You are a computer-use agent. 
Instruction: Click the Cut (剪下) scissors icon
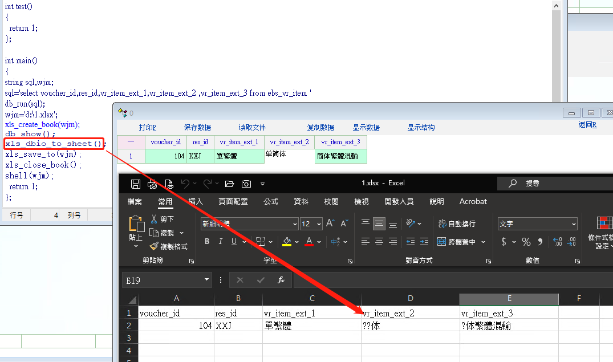154,219
